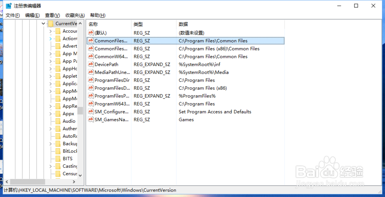
Task: Click data '%ProgramFiles%'
Action: tap(197, 96)
